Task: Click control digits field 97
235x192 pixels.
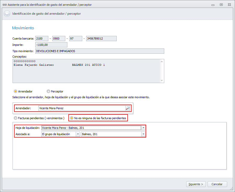Action: tap(76, 39)
